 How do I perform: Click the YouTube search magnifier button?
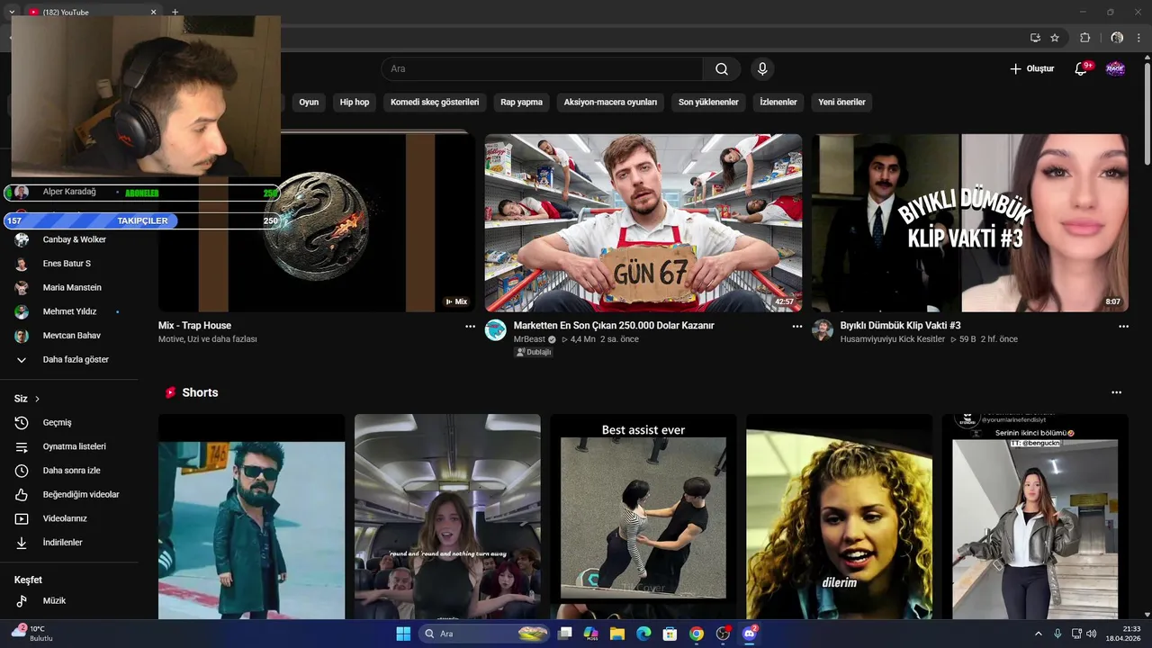722,69
